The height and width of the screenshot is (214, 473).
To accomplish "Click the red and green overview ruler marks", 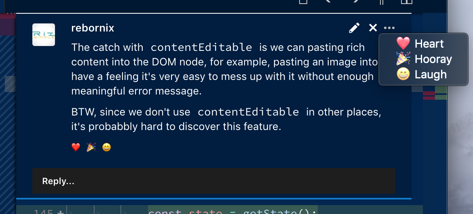I will [x=435, y=95].
